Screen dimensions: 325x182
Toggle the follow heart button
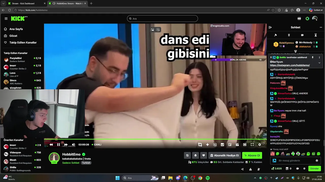tap(203, 155)
